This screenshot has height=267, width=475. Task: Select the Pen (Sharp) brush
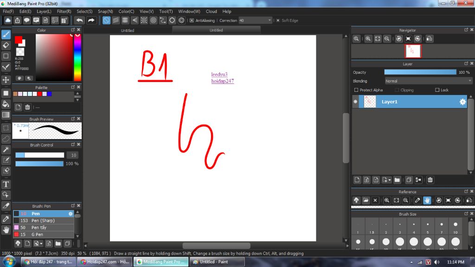(x=43, y=220)
